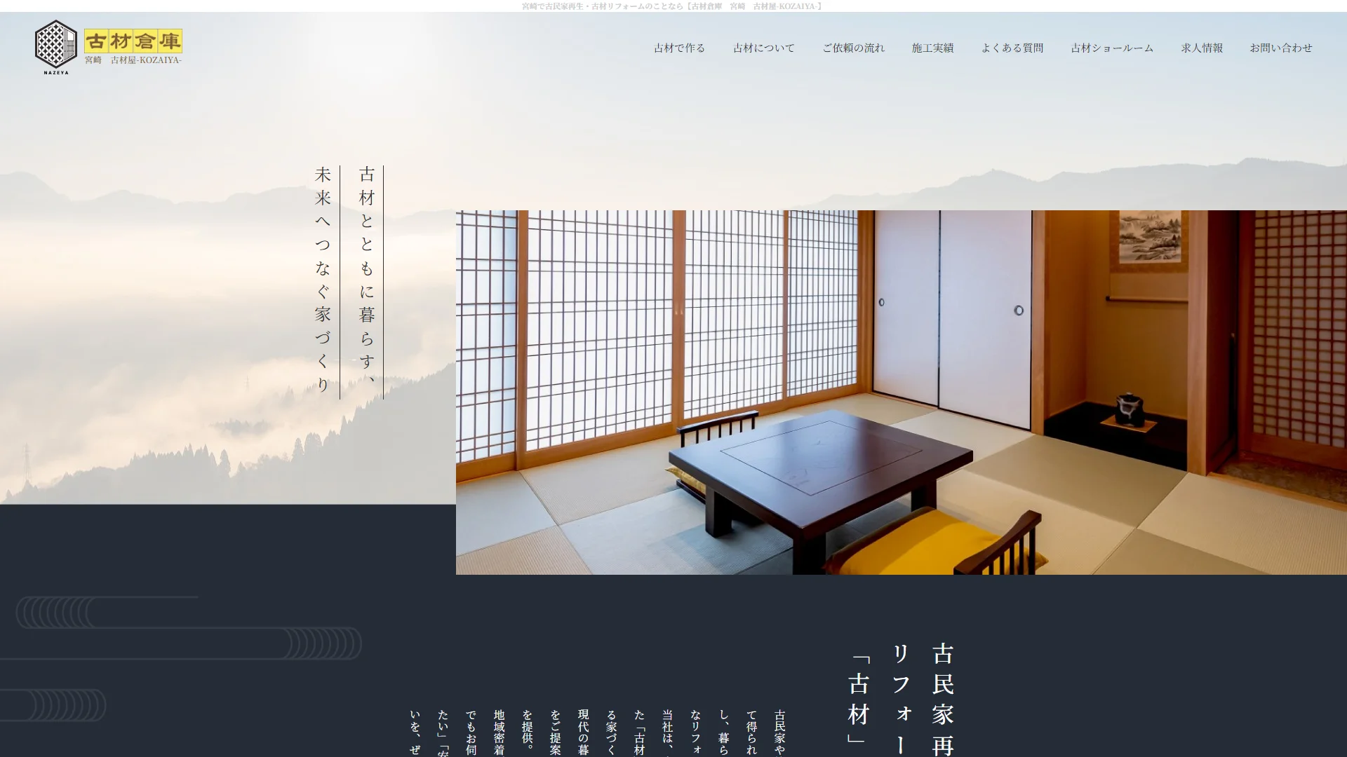
Task: Open よくある質問 link
Action: click(1012, 48)
